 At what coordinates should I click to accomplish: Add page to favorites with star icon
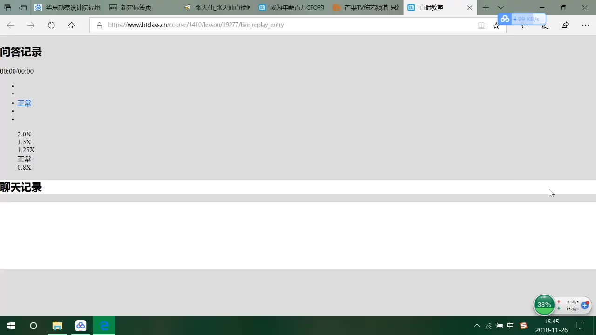[x=496, y=26]
